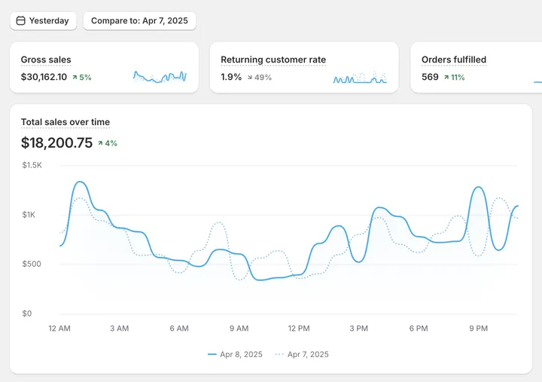Screen dimensions: 542x382
Task: Click the 9 PM axis label
Action: 479,329
